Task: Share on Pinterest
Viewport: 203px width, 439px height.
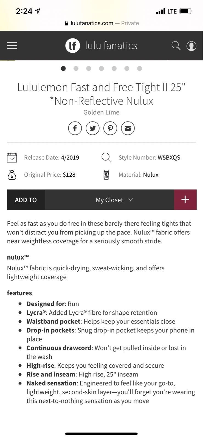Action: point(110,128)
